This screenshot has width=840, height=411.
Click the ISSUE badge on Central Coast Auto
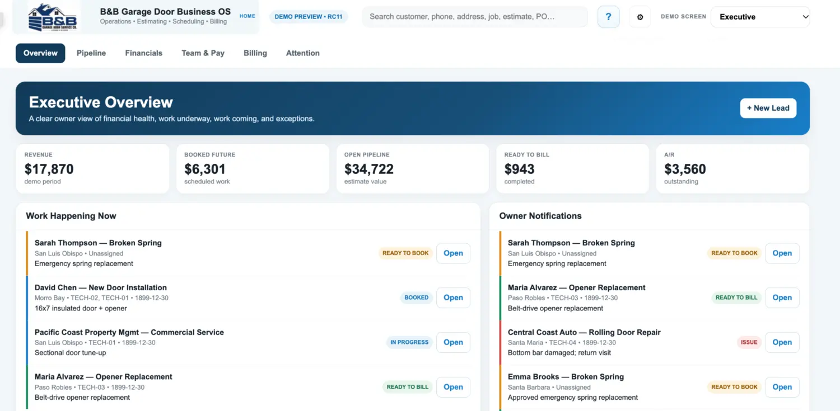click(x=749, y=342)
